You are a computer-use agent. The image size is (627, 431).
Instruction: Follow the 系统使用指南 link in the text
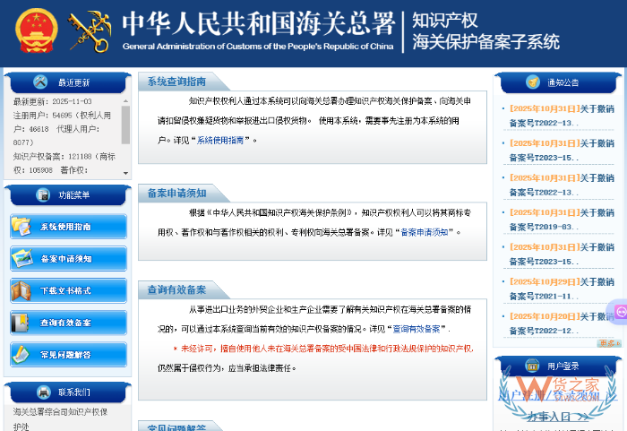(220, 140)
